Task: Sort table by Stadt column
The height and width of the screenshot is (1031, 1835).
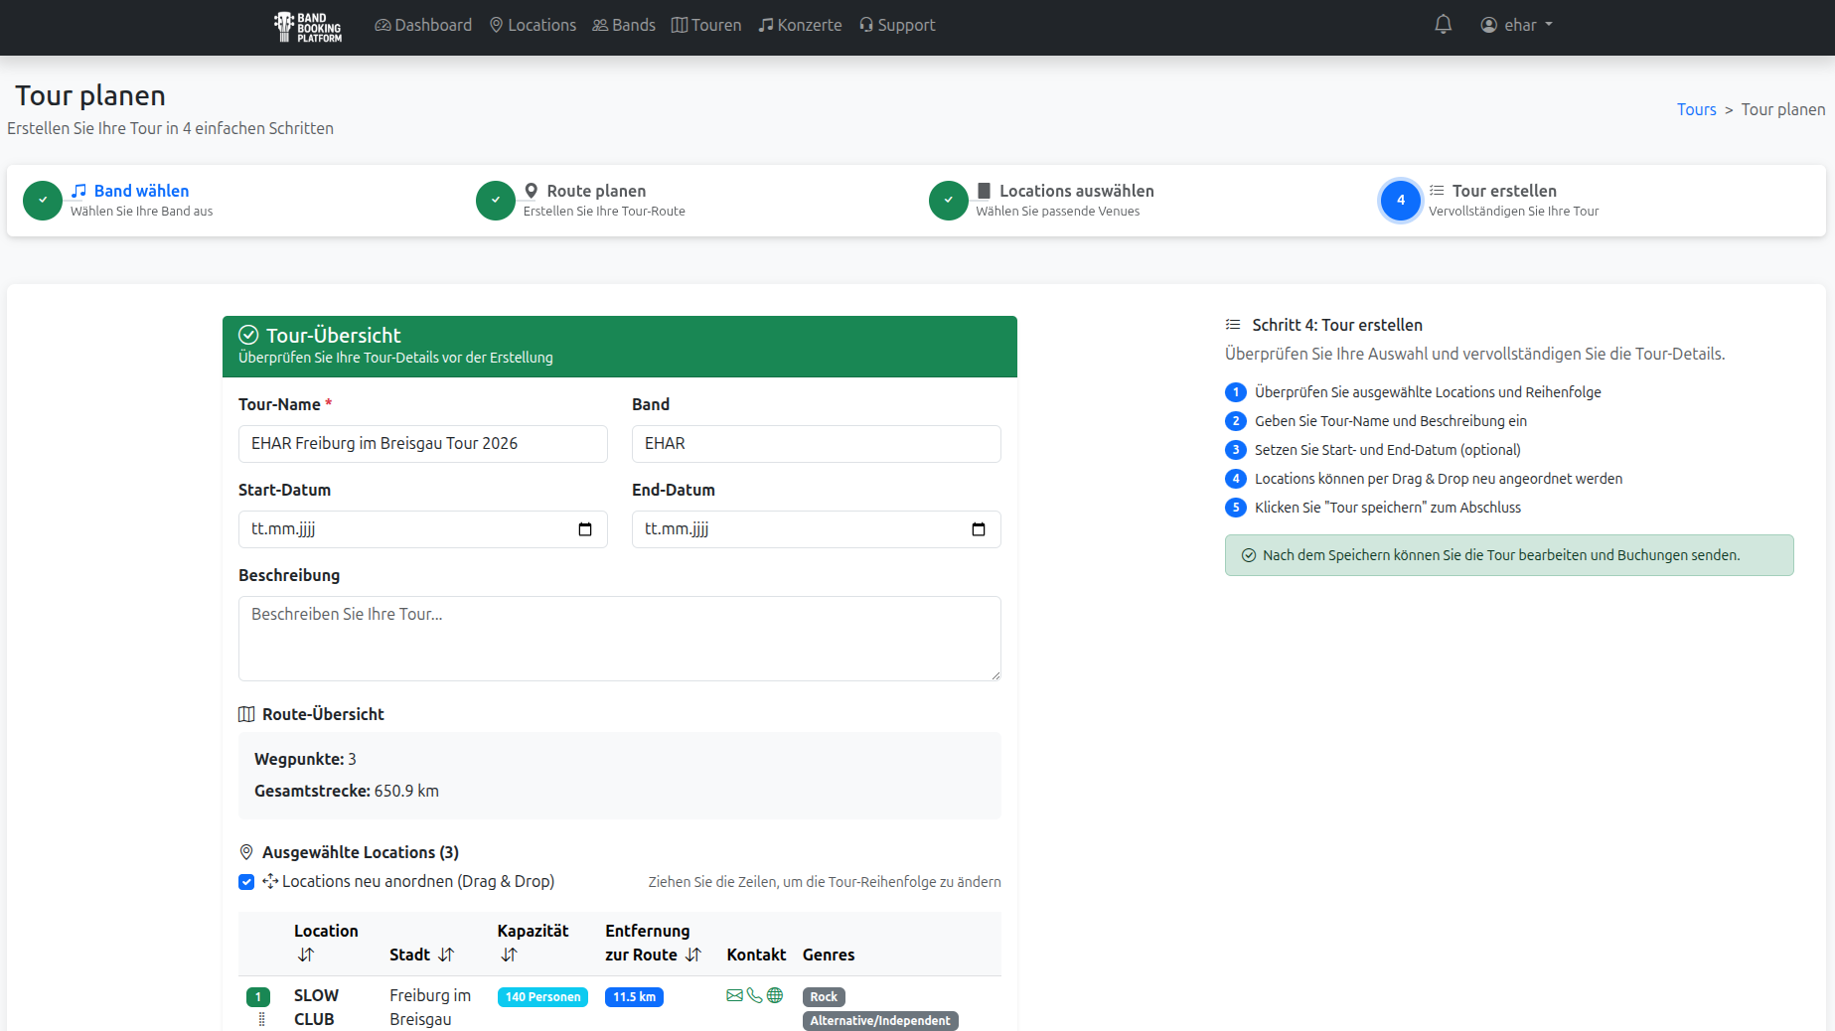Action: 446,955
